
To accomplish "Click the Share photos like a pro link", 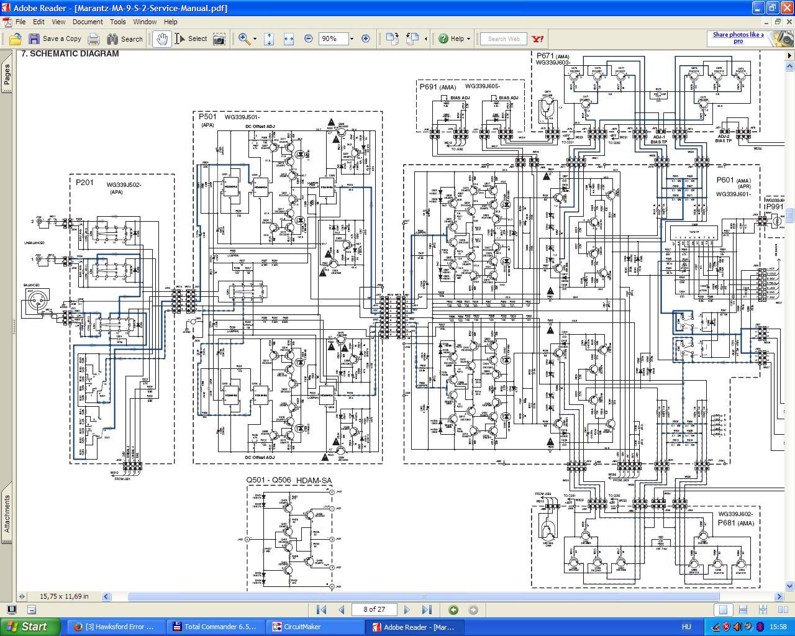I will 738,38.
